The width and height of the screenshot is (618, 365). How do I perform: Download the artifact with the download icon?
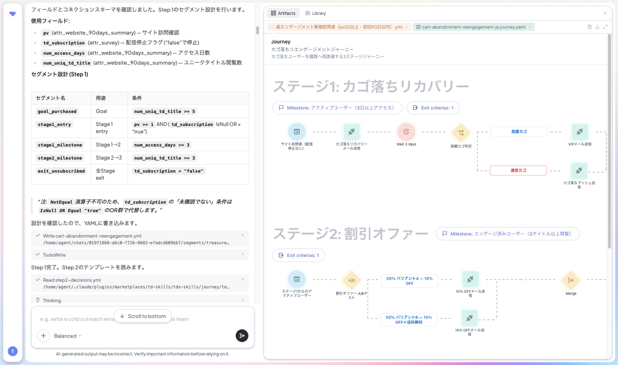(597, 27)
